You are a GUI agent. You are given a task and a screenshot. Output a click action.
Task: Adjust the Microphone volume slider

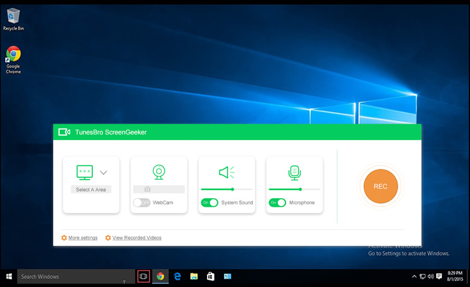[294, 189]
